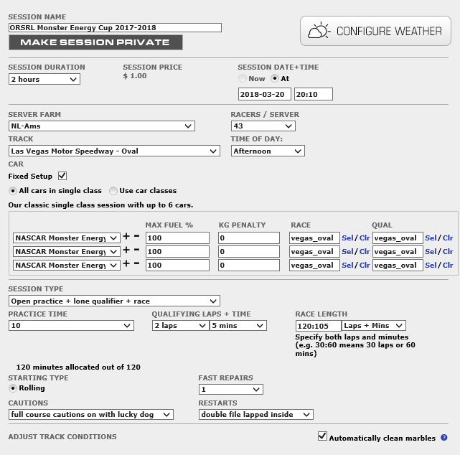
Task: Expand the Track selection dropdown
Action: point(114,151)
